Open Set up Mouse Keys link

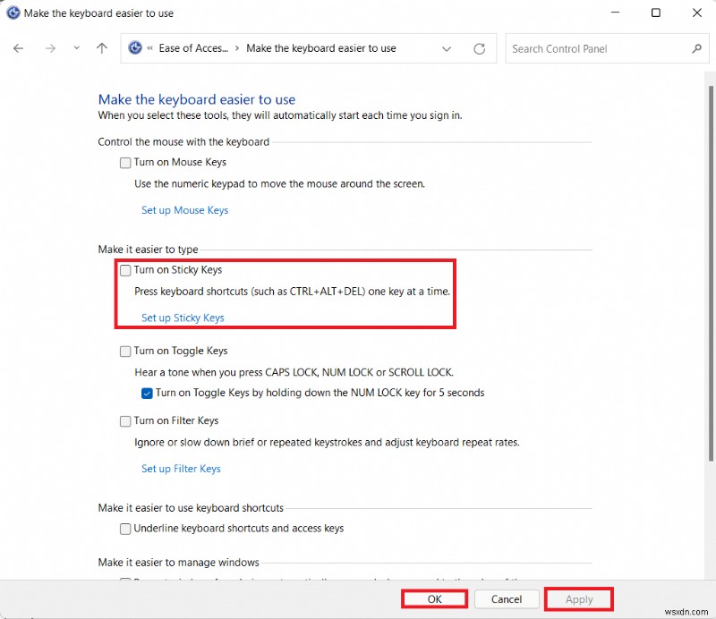[x=184, y=210]
